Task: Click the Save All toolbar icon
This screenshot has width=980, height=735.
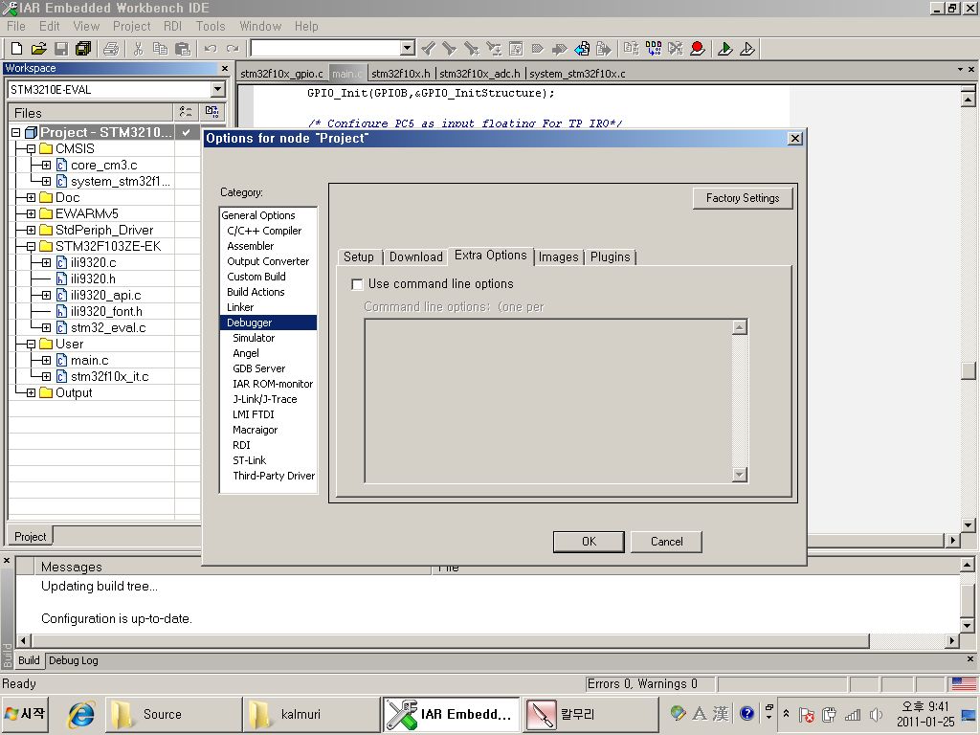Action: tap(83, 48)
